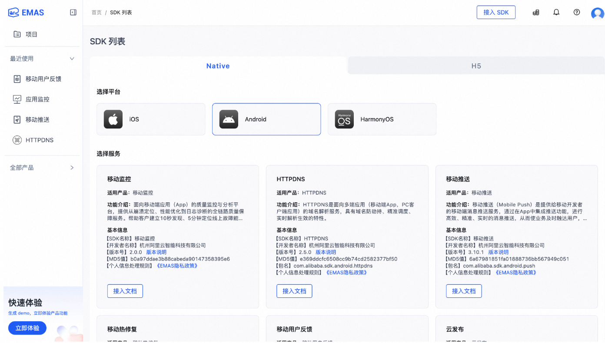Open 移动用户反馈 in the sidebar
The image size is (605, 343).
(x=43, y=79)
